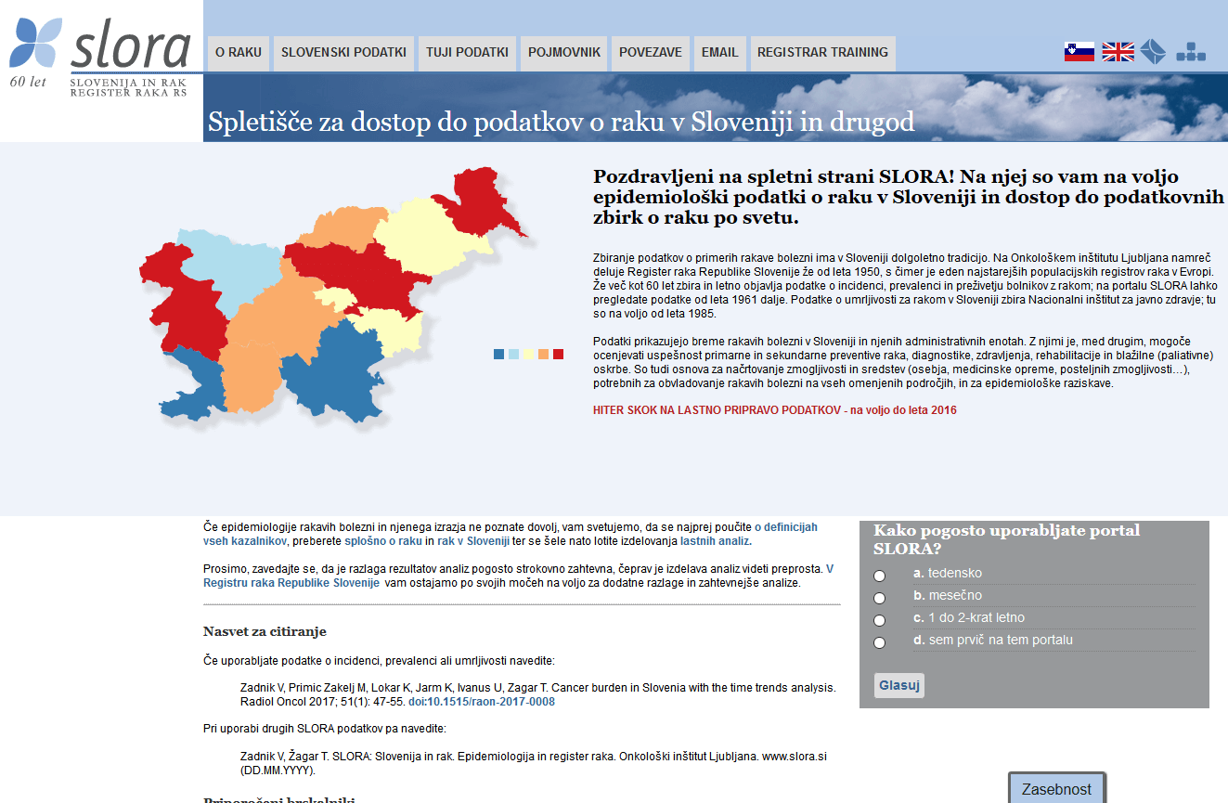Click the poll question 'Kako pogosto uporabljate portal SLORA?'
The width and height of the screenshot is (1228, 803).
coord(1007,539)
